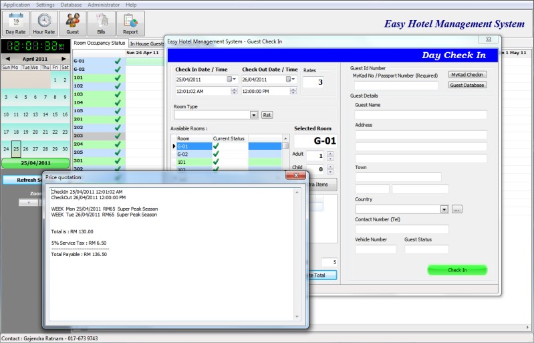Screen dimensions: 534x343
Task: Open the Database menu
Action: coord(71,5)
